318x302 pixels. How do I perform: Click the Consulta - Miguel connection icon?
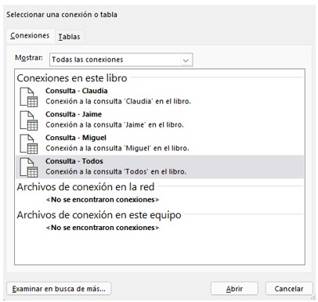tap(29, 144)
